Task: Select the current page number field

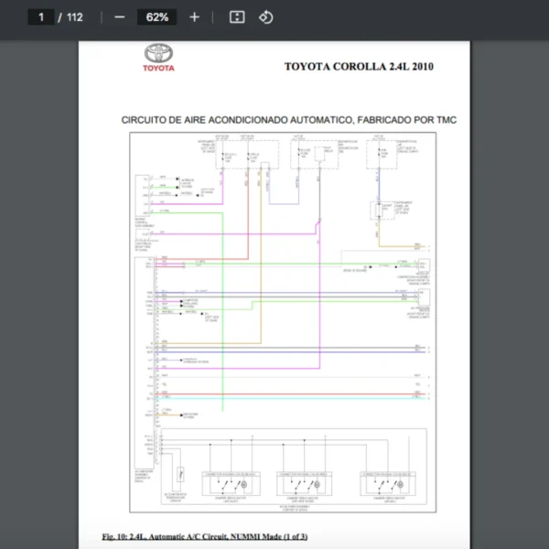Action: pos(41,17)
